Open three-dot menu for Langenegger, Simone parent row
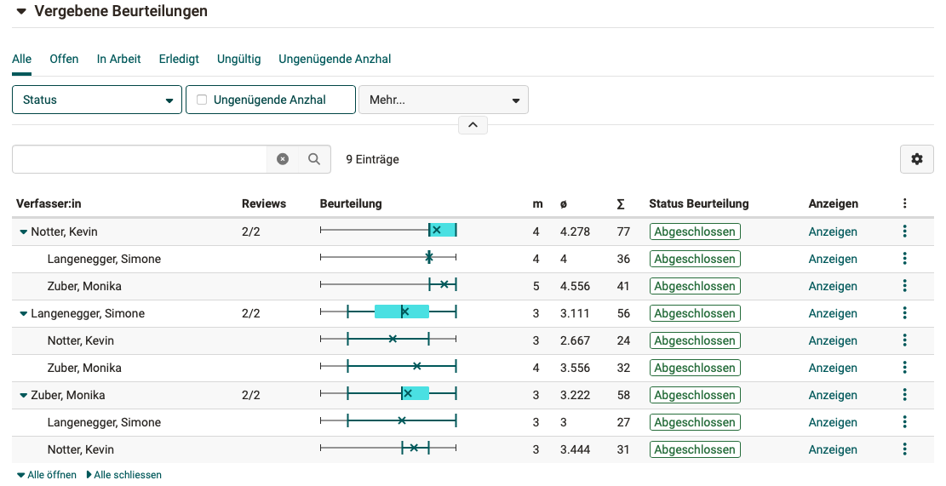Screen dimensions: 946x486 click(x=904, y=313)
